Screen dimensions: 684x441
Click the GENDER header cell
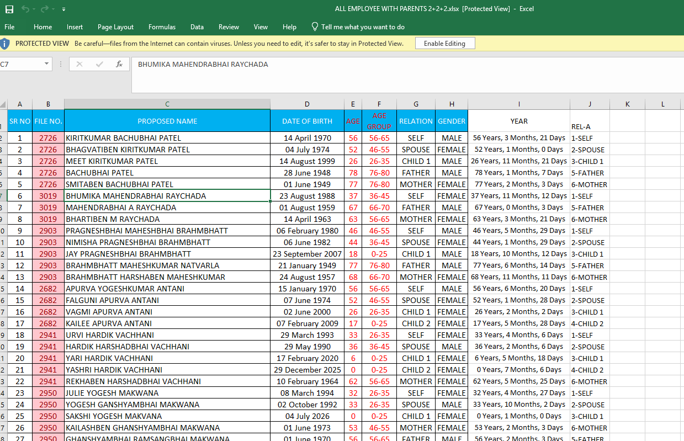click(x=452, y=121)
